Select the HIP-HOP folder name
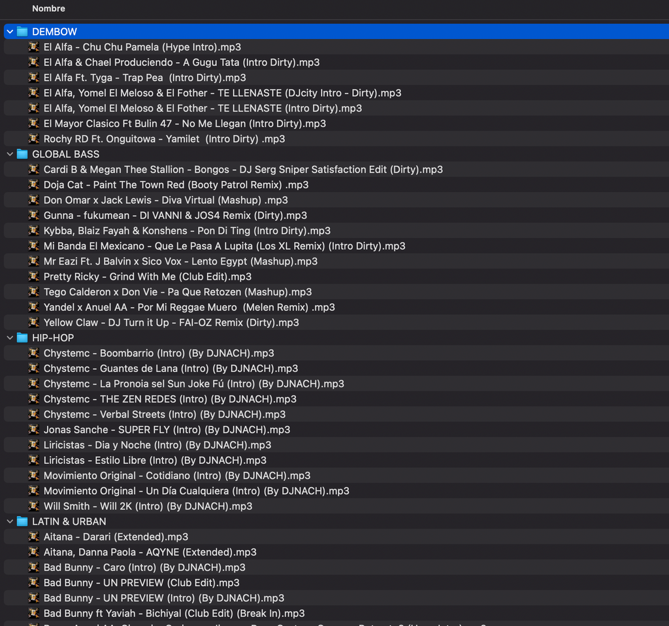The width and height of the screenshot is (669, 626). [x=53, y=338]
